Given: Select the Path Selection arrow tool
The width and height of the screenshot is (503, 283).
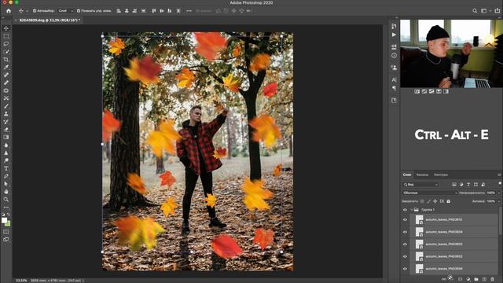Looking at the screenshot, I should pyautogui.click(x=6, y=184).
